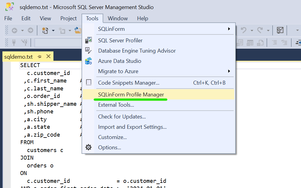Create a new query with the New Query icon
Screen dimensions: 301x188
point(45,30)
